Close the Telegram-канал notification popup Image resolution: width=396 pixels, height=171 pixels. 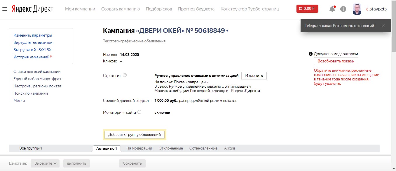(x=383, y=26)
